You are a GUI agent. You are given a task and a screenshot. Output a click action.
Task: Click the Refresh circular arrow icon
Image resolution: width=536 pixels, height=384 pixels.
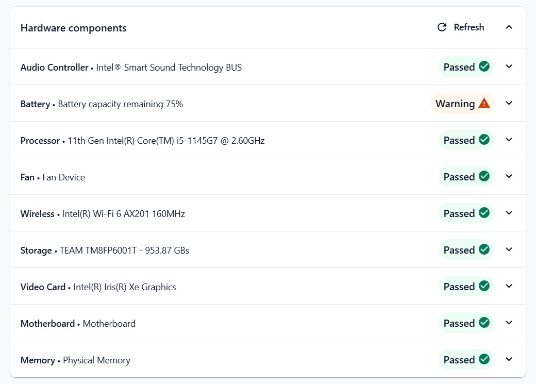(x=442, y=27)
